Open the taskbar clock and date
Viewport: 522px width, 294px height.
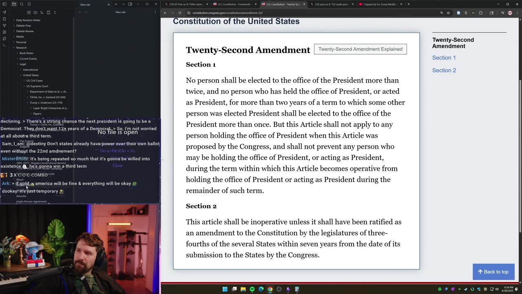tap(508, 289)
